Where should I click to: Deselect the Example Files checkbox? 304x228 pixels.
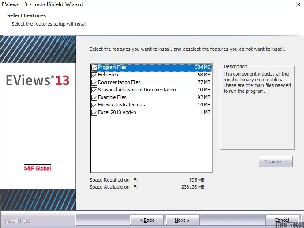pyautogui.click(x=94, y=98)
